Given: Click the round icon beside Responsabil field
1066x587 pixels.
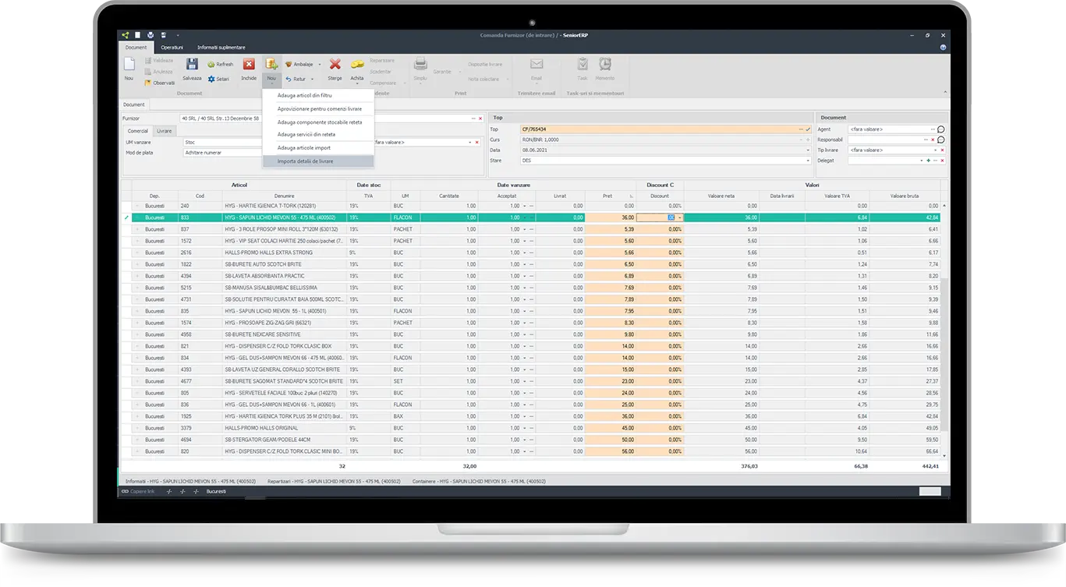Looking at the screenshot, I should tap(941, 140).
